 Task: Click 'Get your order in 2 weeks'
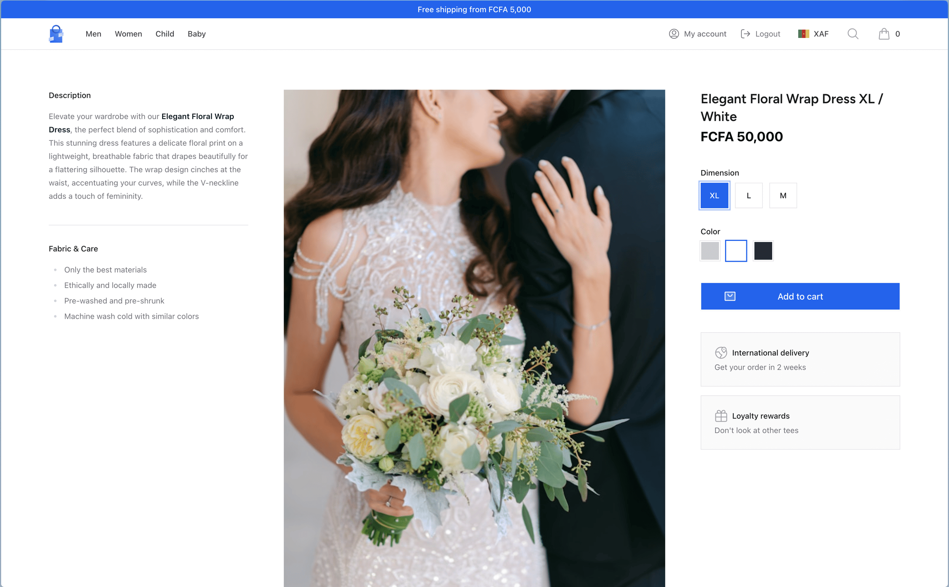[x=760, y=367]
